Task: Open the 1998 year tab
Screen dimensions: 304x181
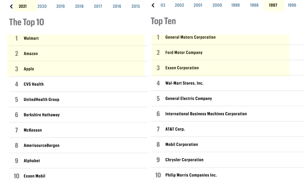Action: coord(254,5)
